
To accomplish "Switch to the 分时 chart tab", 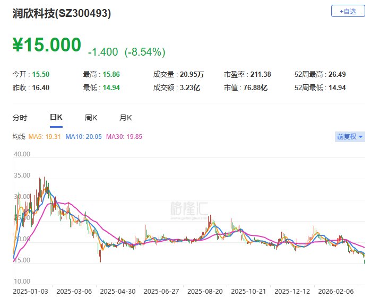I will point(20,118).
